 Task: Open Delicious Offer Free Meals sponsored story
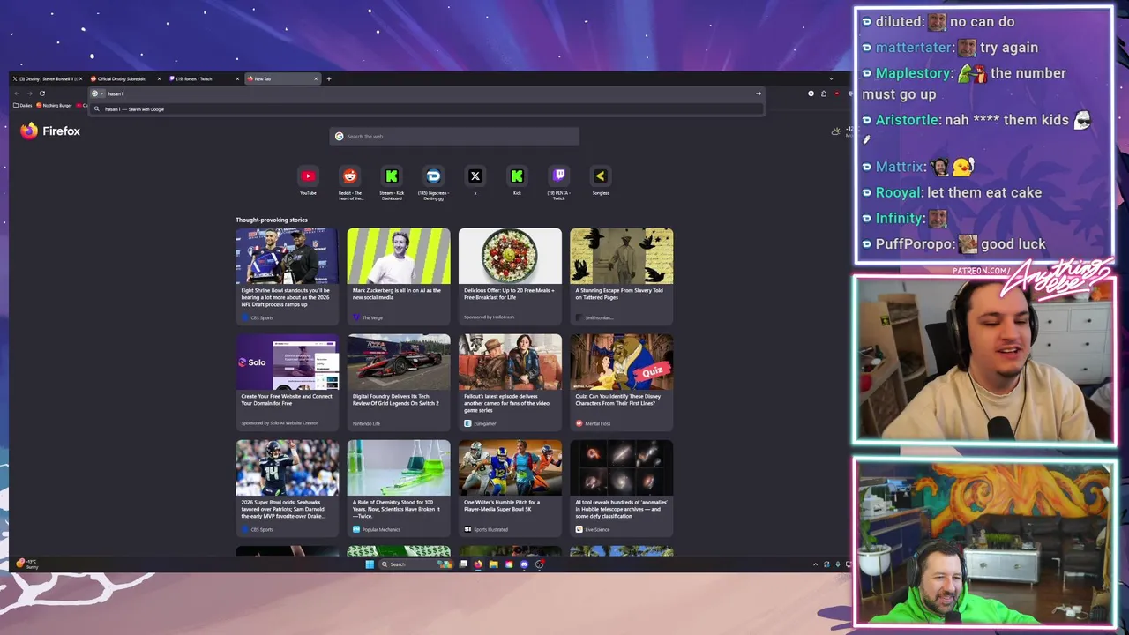coord(510,276)
